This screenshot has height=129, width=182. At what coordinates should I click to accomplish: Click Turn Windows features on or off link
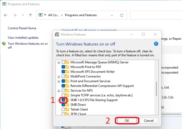coord(28,45)
